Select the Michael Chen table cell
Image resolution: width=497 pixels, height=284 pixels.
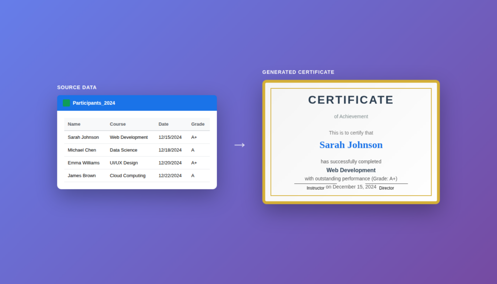pos(82,150)
